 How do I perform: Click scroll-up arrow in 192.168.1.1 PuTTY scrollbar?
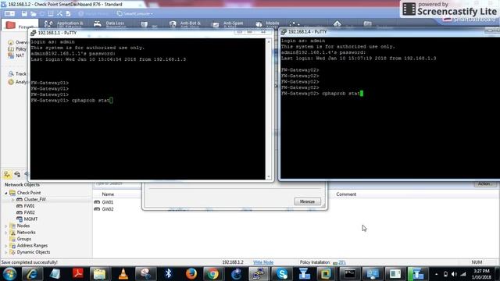coord(269,41)
